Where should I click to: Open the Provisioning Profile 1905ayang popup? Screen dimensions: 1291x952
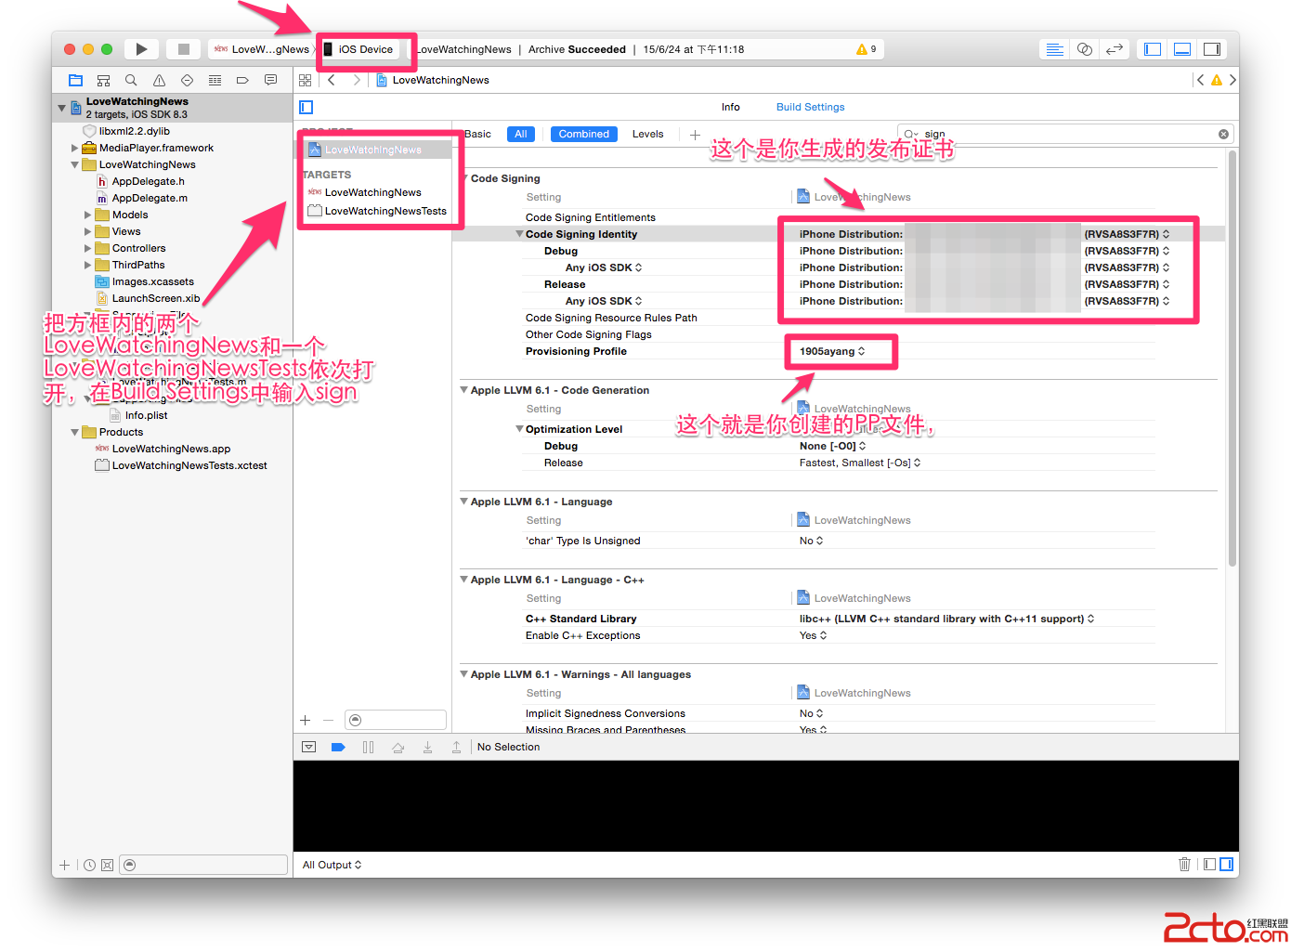pos(832,352)
